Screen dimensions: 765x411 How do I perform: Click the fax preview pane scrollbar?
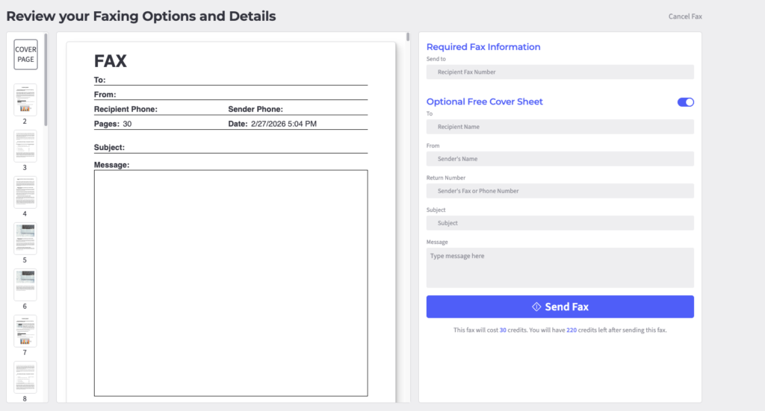pyautogui.click(x=408, y=37)
